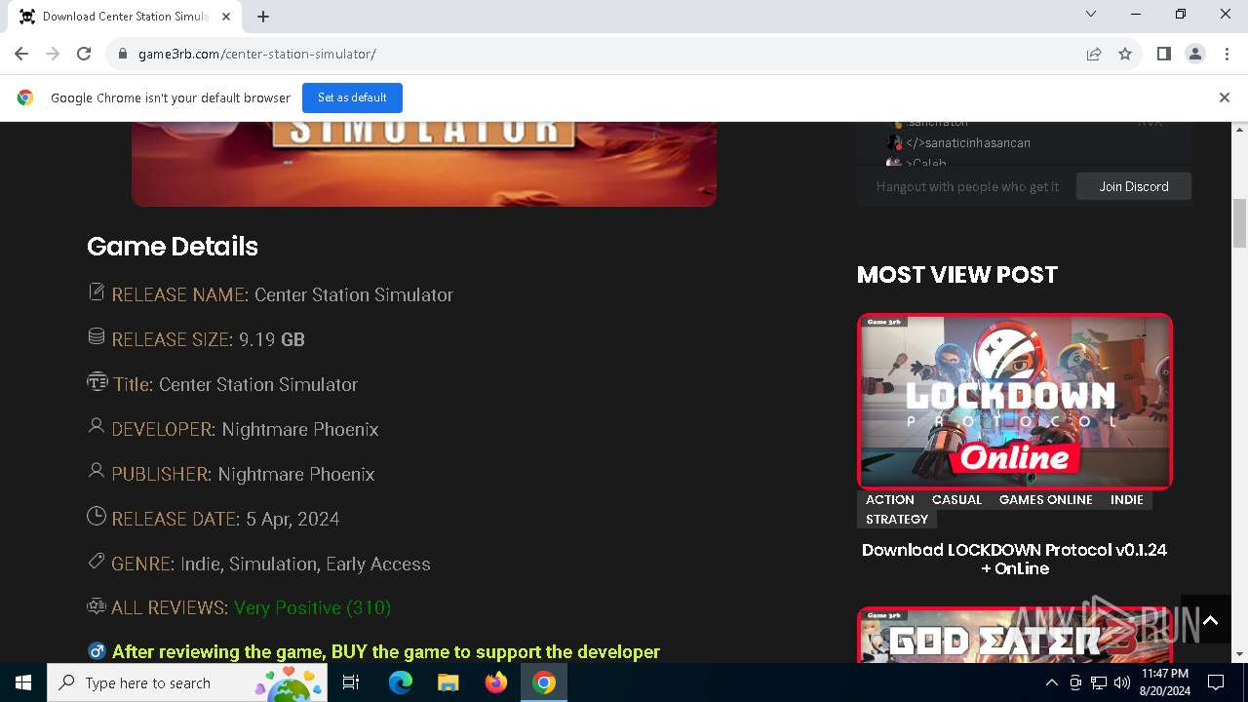The image size is (1248, 702).
Task: Click the DEVELOPER person icon
Action: (x=97, y=426)
